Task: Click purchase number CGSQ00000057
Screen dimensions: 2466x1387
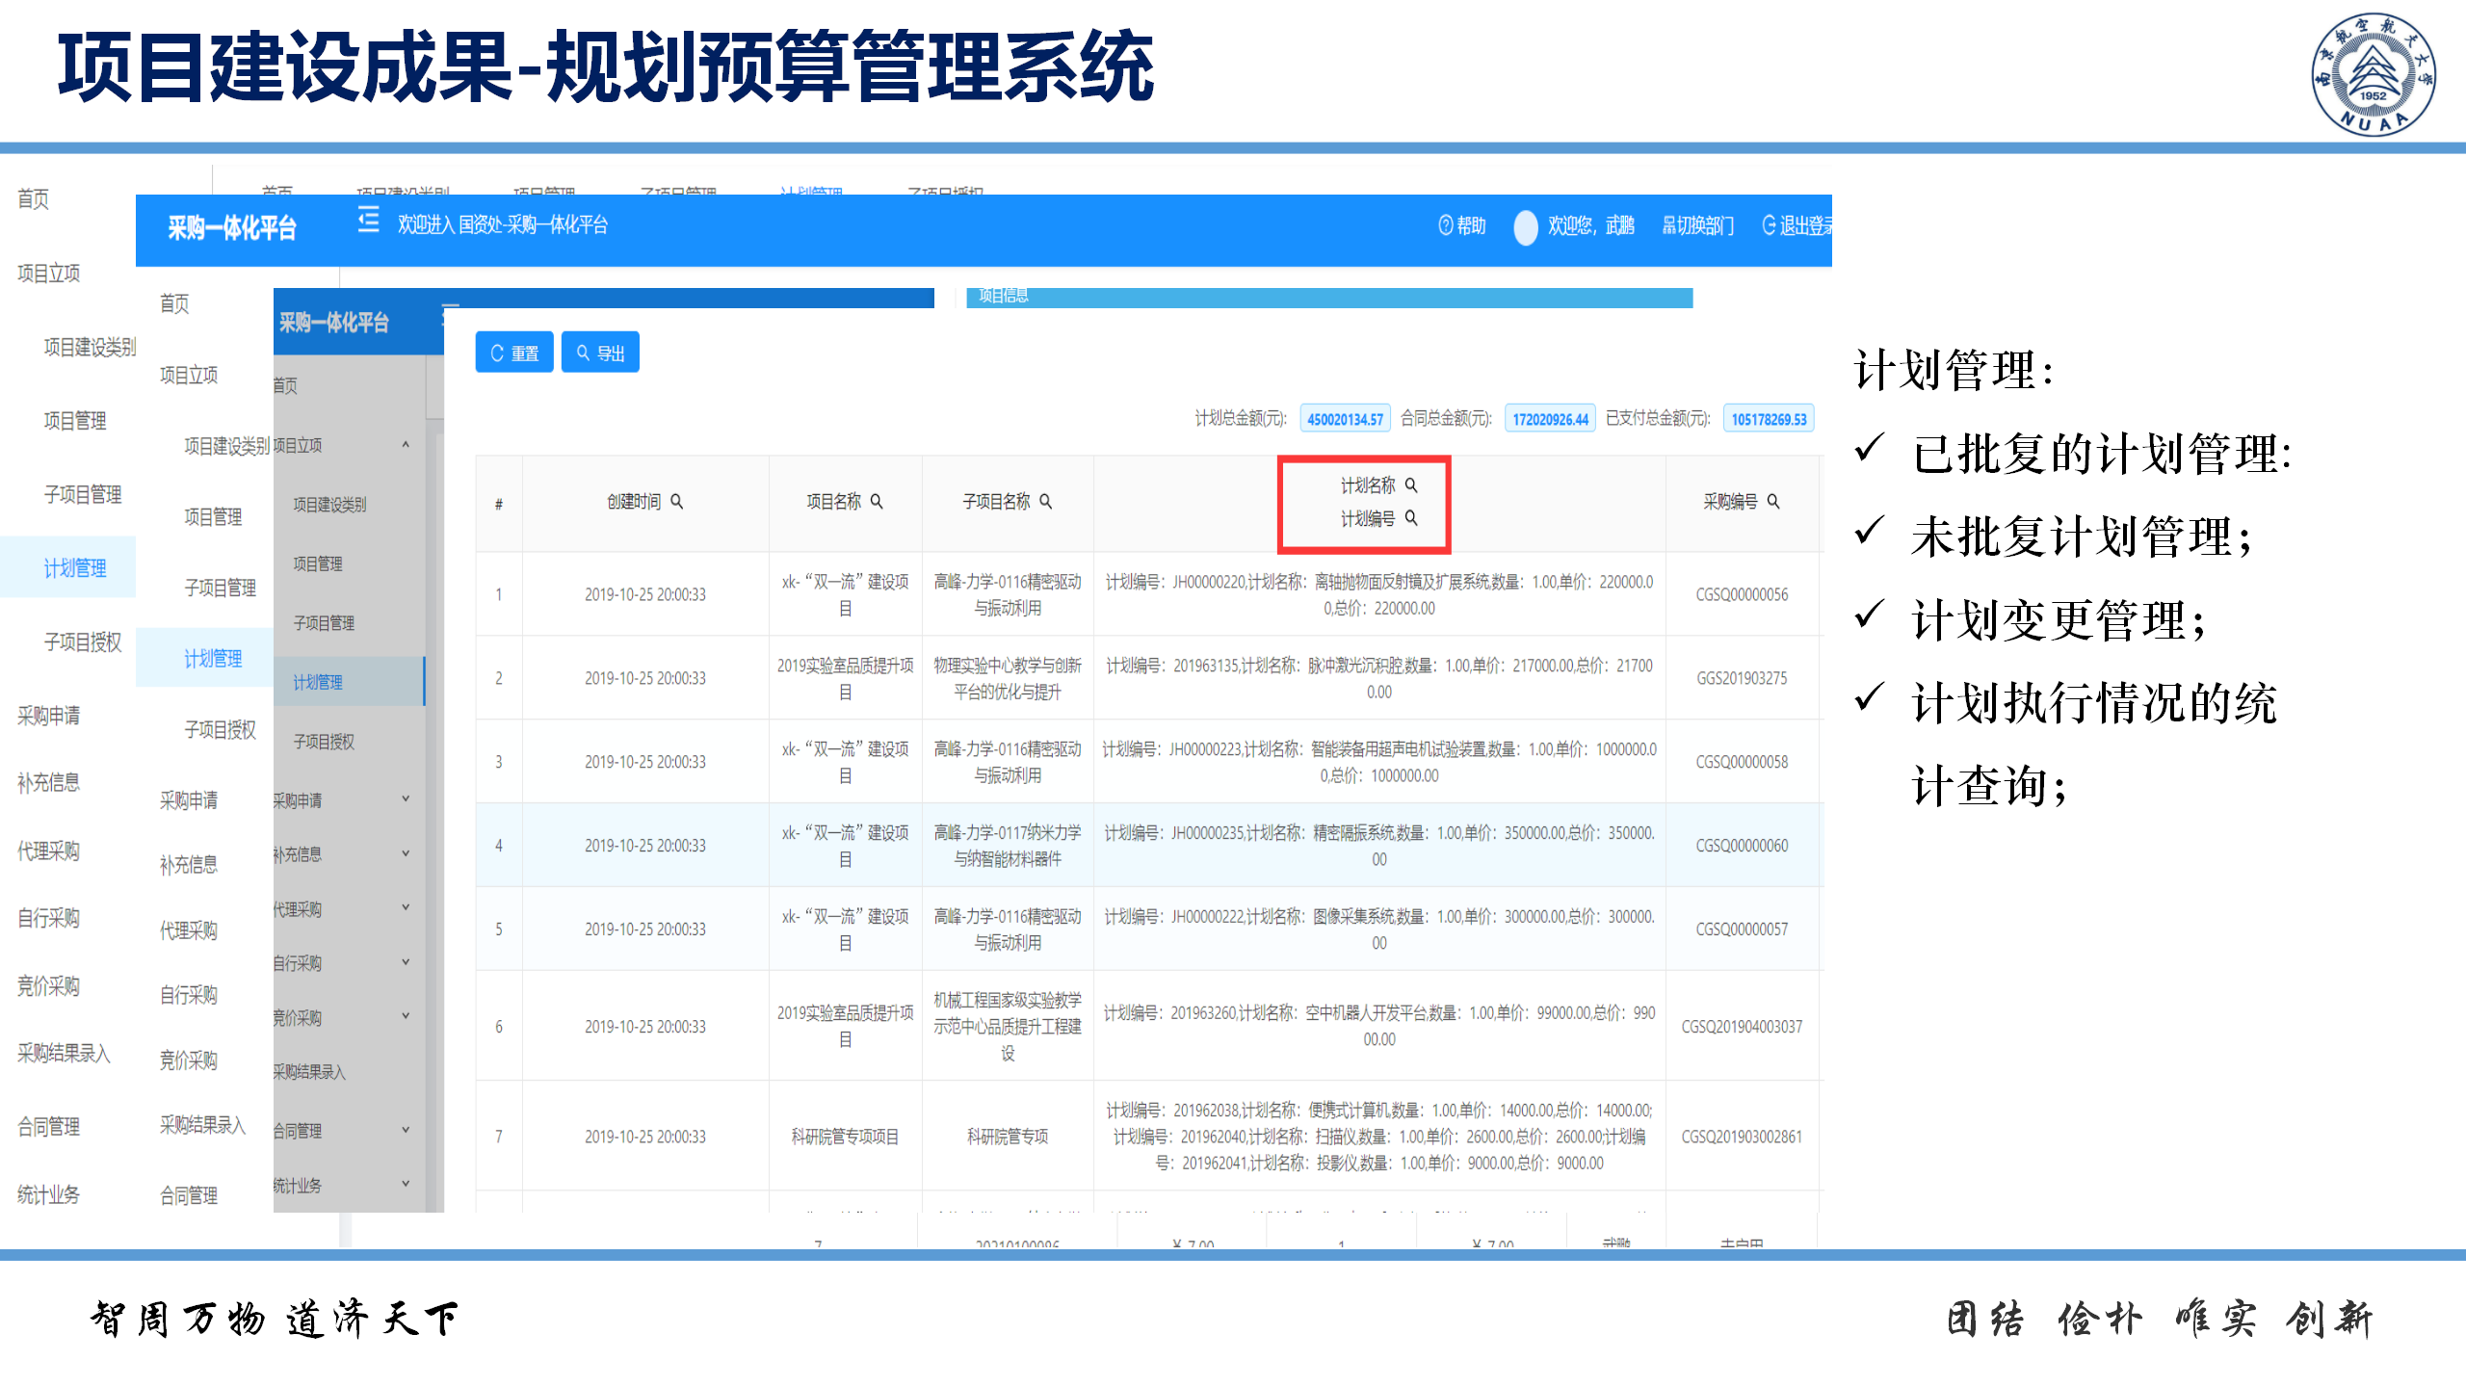Action: coord(1742,929)
